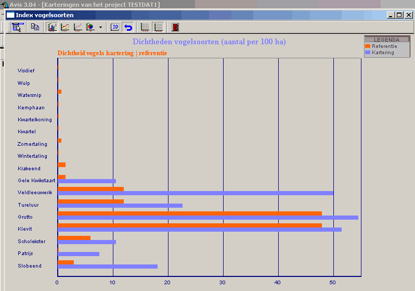Click the Kemphaan species label
The image size is (415, 291).
pos(31,108)
